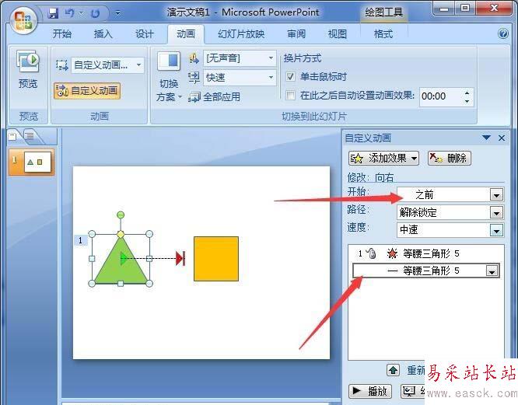
Task: Preview the animation with 预览 button
Action: (28, 70)
